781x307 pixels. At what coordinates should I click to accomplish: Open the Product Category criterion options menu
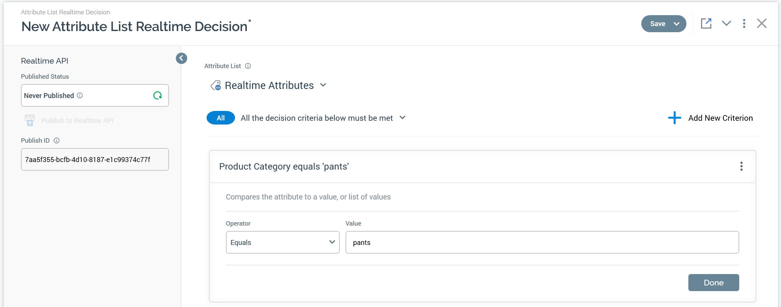pos(741,166)
